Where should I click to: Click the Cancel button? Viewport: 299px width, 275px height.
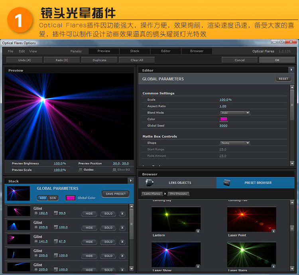(x=240, y=60)
